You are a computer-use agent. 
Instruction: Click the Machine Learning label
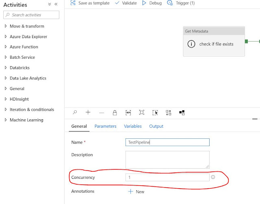(26, 120)
